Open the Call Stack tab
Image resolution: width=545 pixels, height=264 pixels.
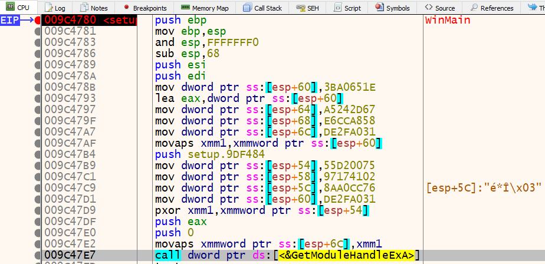262,8
